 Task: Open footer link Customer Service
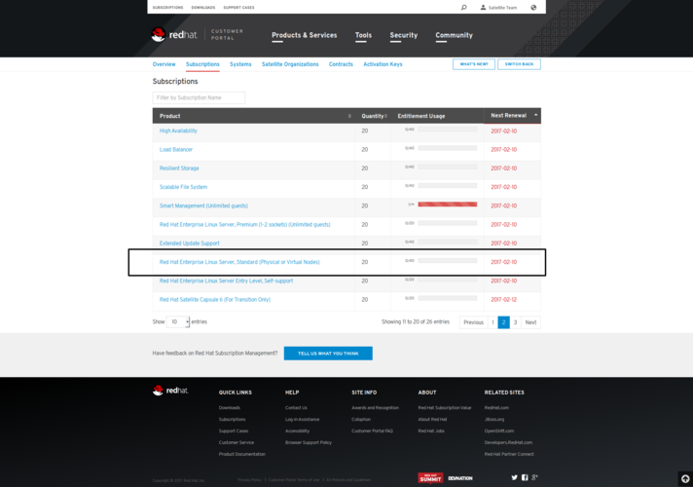click(236, 443)
